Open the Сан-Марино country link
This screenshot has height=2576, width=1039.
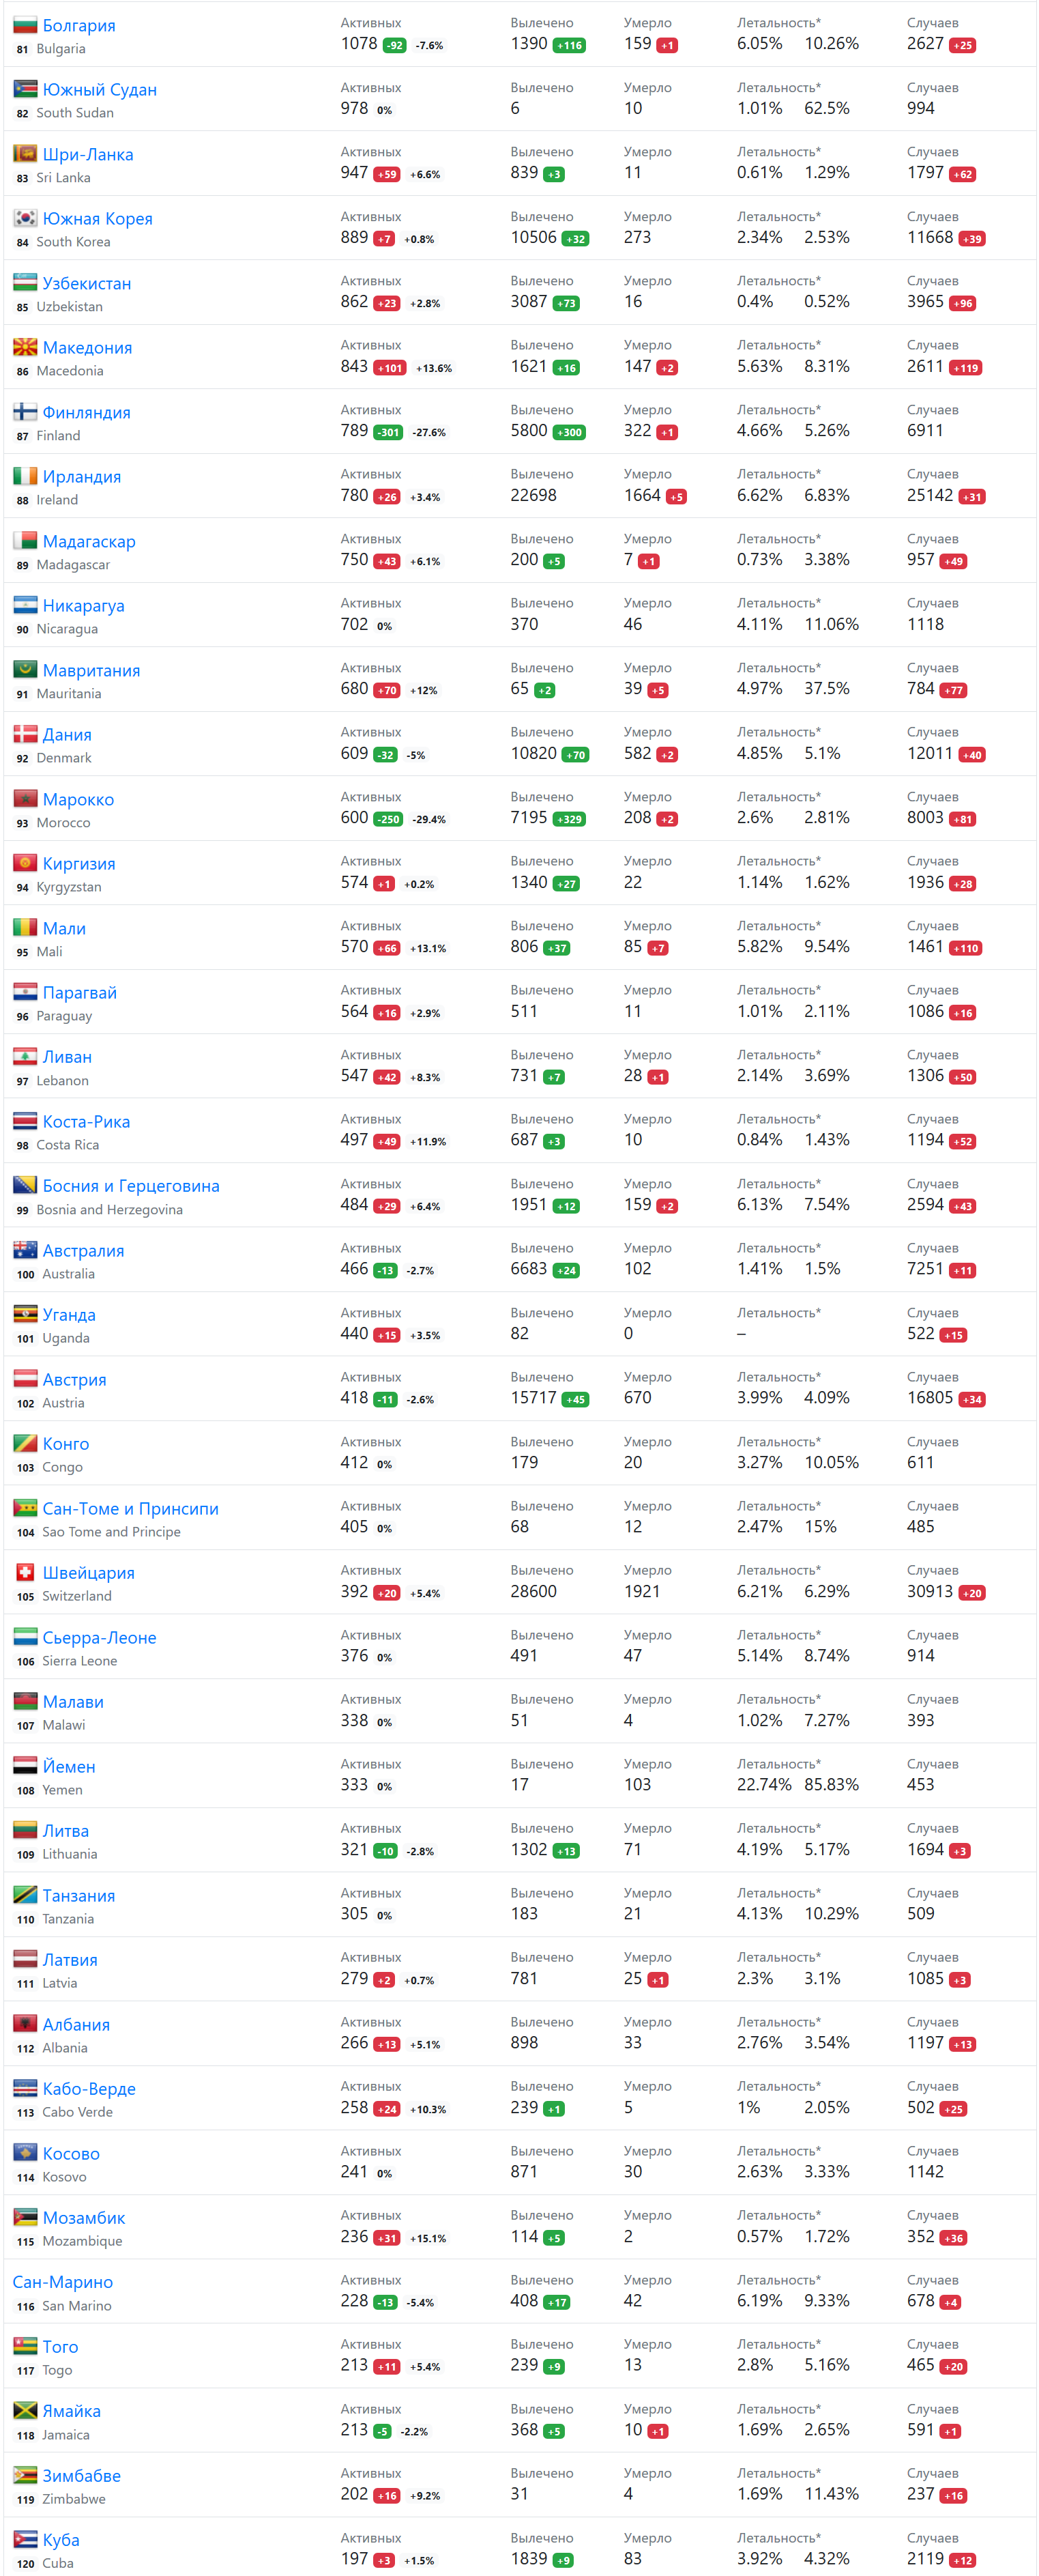click(63, 2282)
